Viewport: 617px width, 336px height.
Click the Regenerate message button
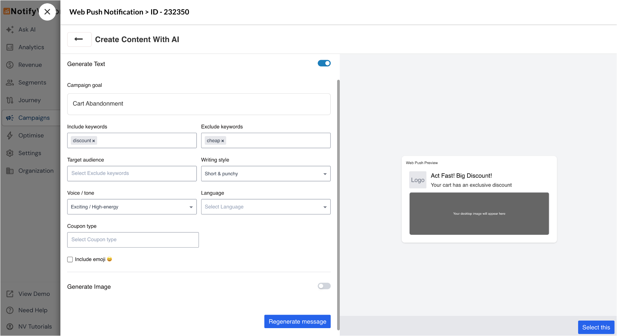[x=297, y=321]
